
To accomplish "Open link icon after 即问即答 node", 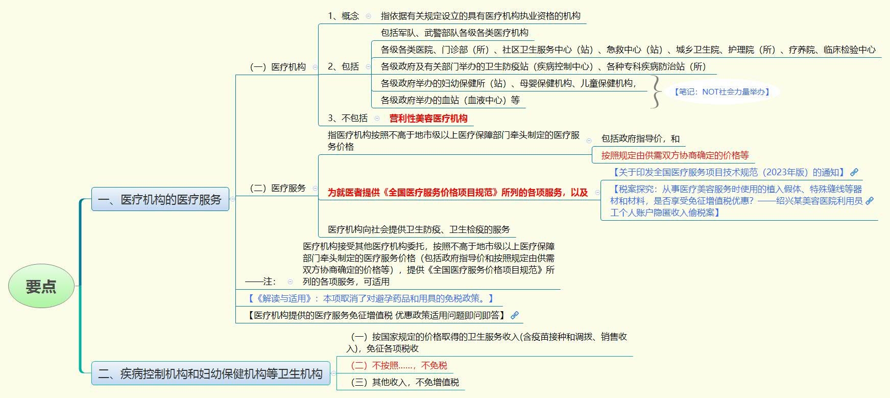I will [x=515, y=315].
